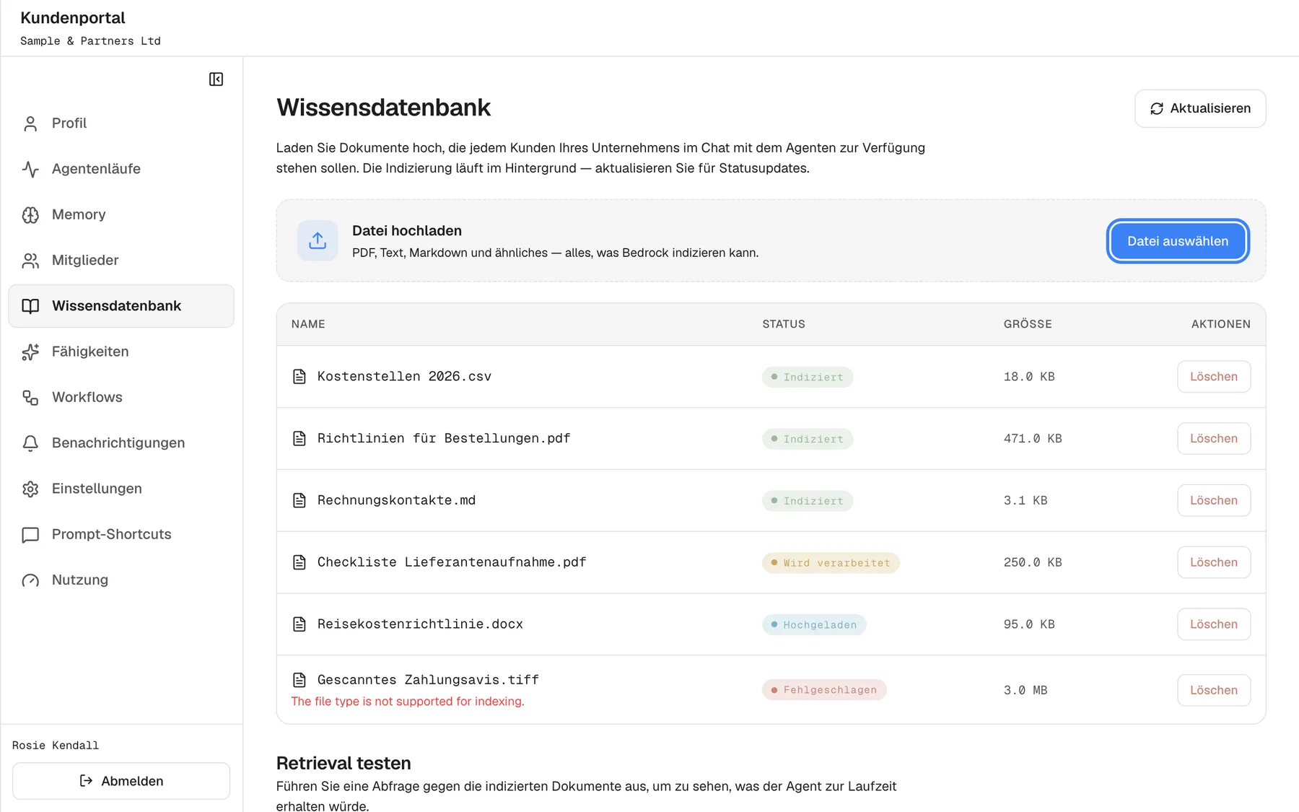1299x812 pixels.
Task: Click the unsupported file type error message
Action: coord(408,702)
